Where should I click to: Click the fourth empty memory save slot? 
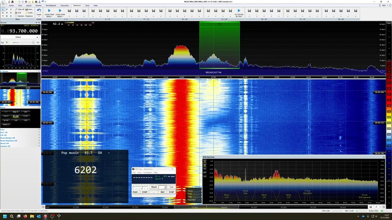(93, 11)
